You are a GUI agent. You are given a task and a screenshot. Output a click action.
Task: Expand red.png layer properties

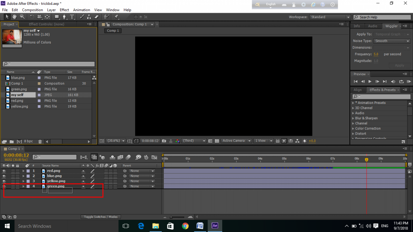point(23,171)
